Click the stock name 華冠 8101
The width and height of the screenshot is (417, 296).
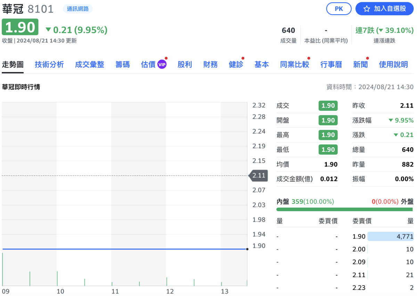[28, 9]
